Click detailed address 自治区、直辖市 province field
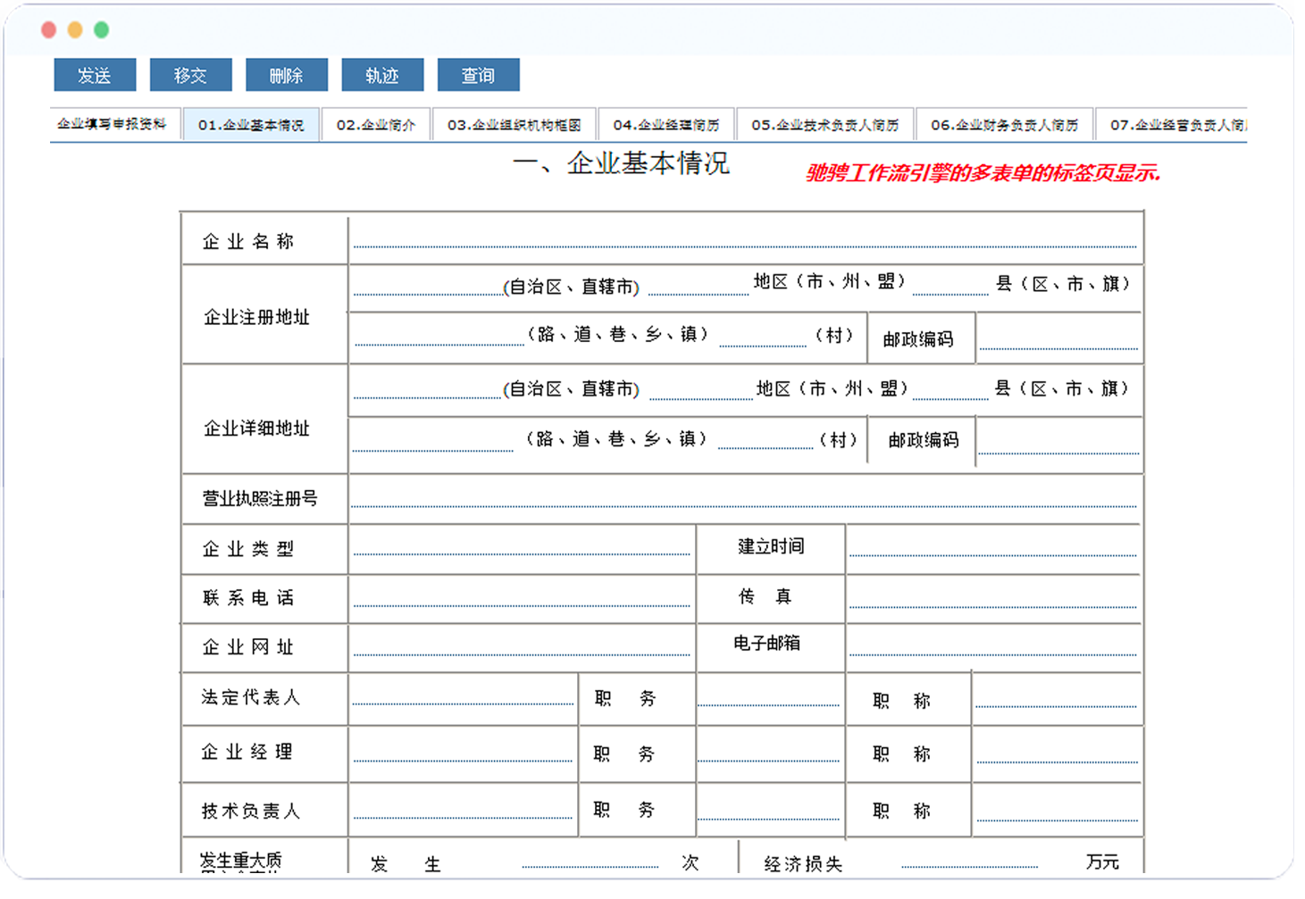Image resolution: width=1305 pixels, height=899 pixels. tap(428, 388)
